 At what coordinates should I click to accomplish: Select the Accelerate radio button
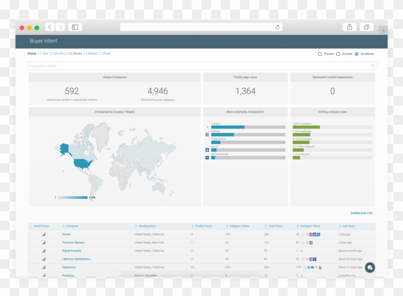tap(356, 54)
